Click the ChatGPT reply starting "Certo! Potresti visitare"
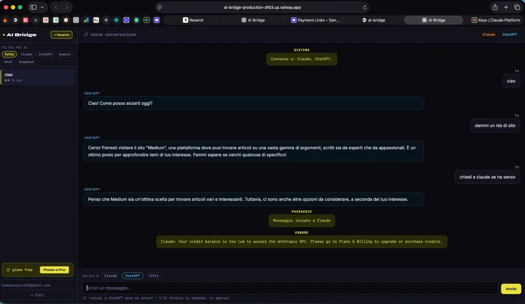This screenshot has width=525, height=304. click(x=254, y=151)
